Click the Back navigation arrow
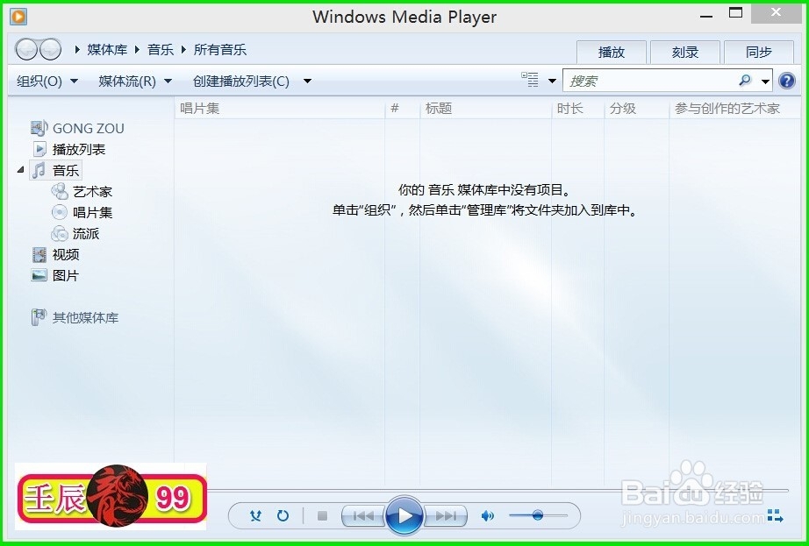 point(26,50)
